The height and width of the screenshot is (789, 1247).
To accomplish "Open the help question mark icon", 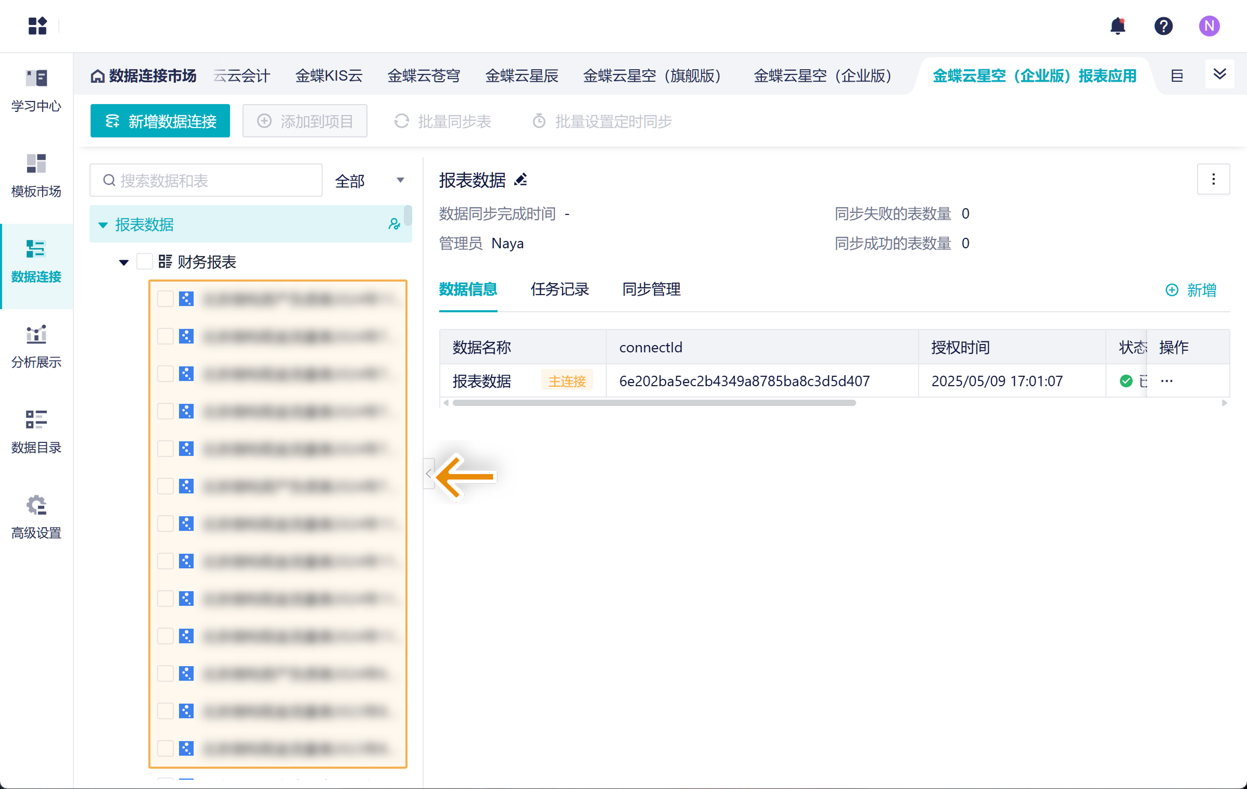I will point(1163,26).
